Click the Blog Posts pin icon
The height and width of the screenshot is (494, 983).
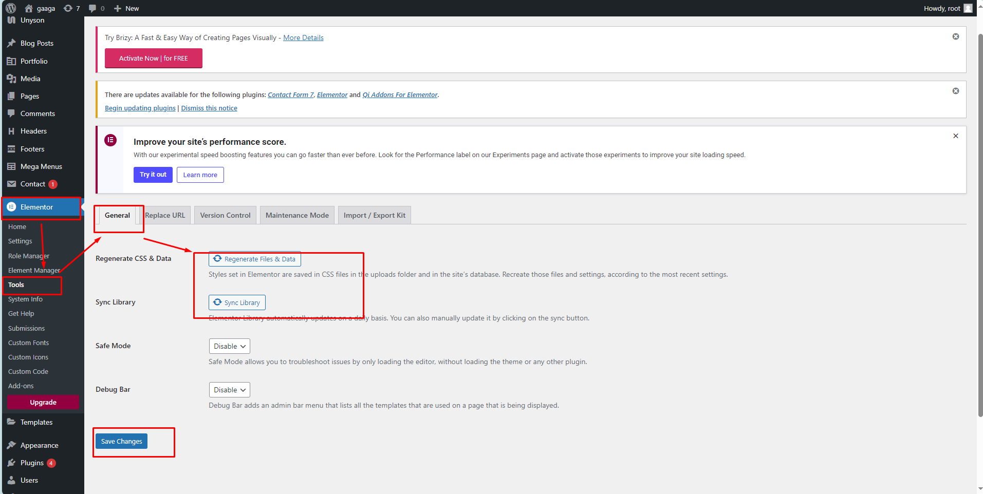[11, 43]
